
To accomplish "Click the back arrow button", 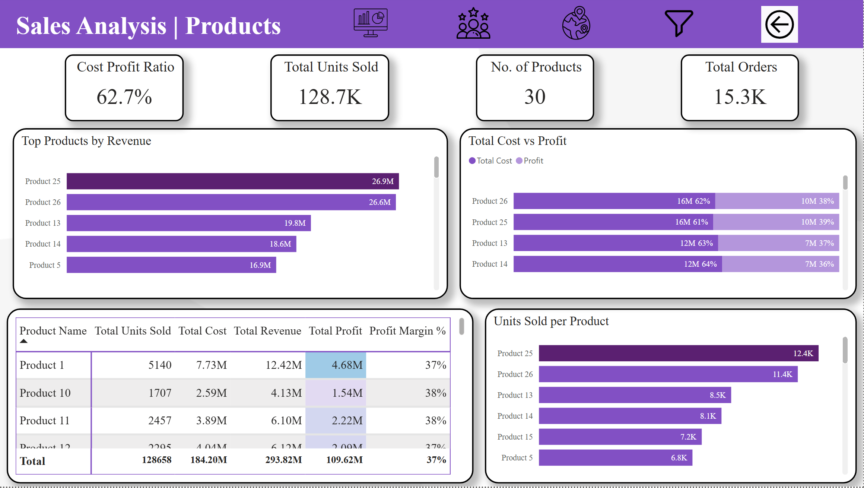I will click(779, 25).
